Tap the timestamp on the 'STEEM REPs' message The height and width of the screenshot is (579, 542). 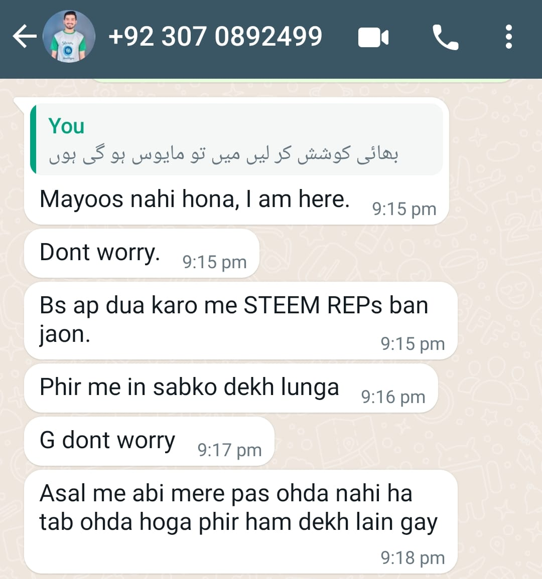[x=413, y=344]
